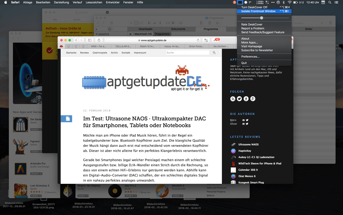Image resolution: width=343 pixels, height=215 pixels.
Task: Open HapticKey review link
Action: (245, 151)
